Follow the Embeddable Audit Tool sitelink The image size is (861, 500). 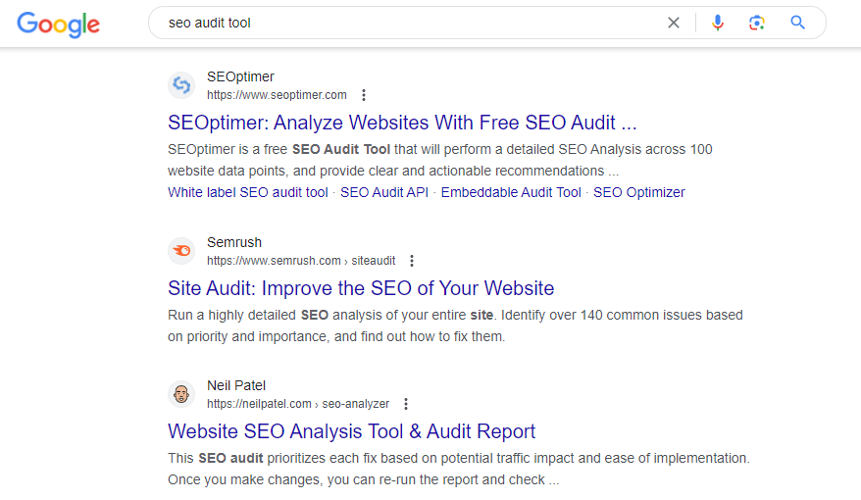(x=511, y=192)
